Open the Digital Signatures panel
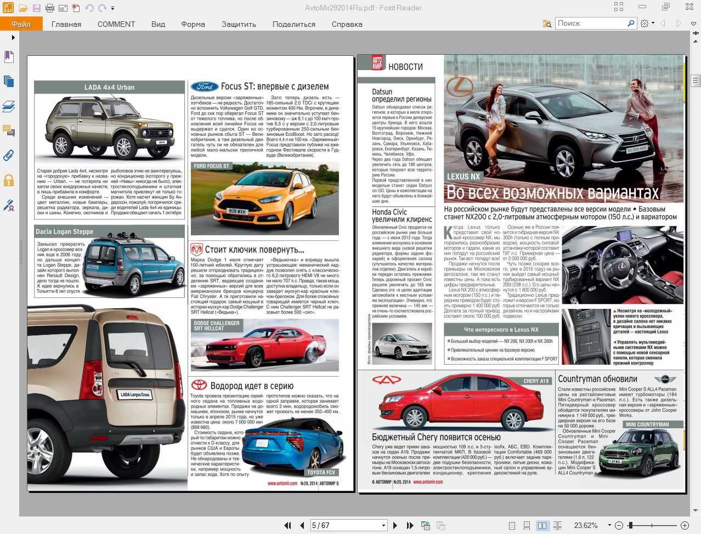 pos(9,205)
